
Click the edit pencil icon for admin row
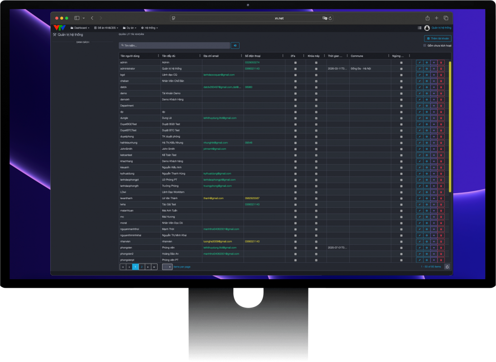click(419, 62)
